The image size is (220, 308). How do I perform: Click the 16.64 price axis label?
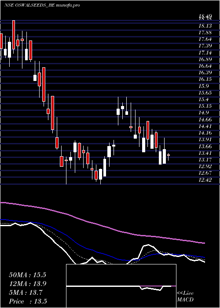205,66
